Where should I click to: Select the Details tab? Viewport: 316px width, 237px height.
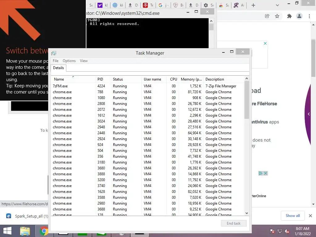58,68
